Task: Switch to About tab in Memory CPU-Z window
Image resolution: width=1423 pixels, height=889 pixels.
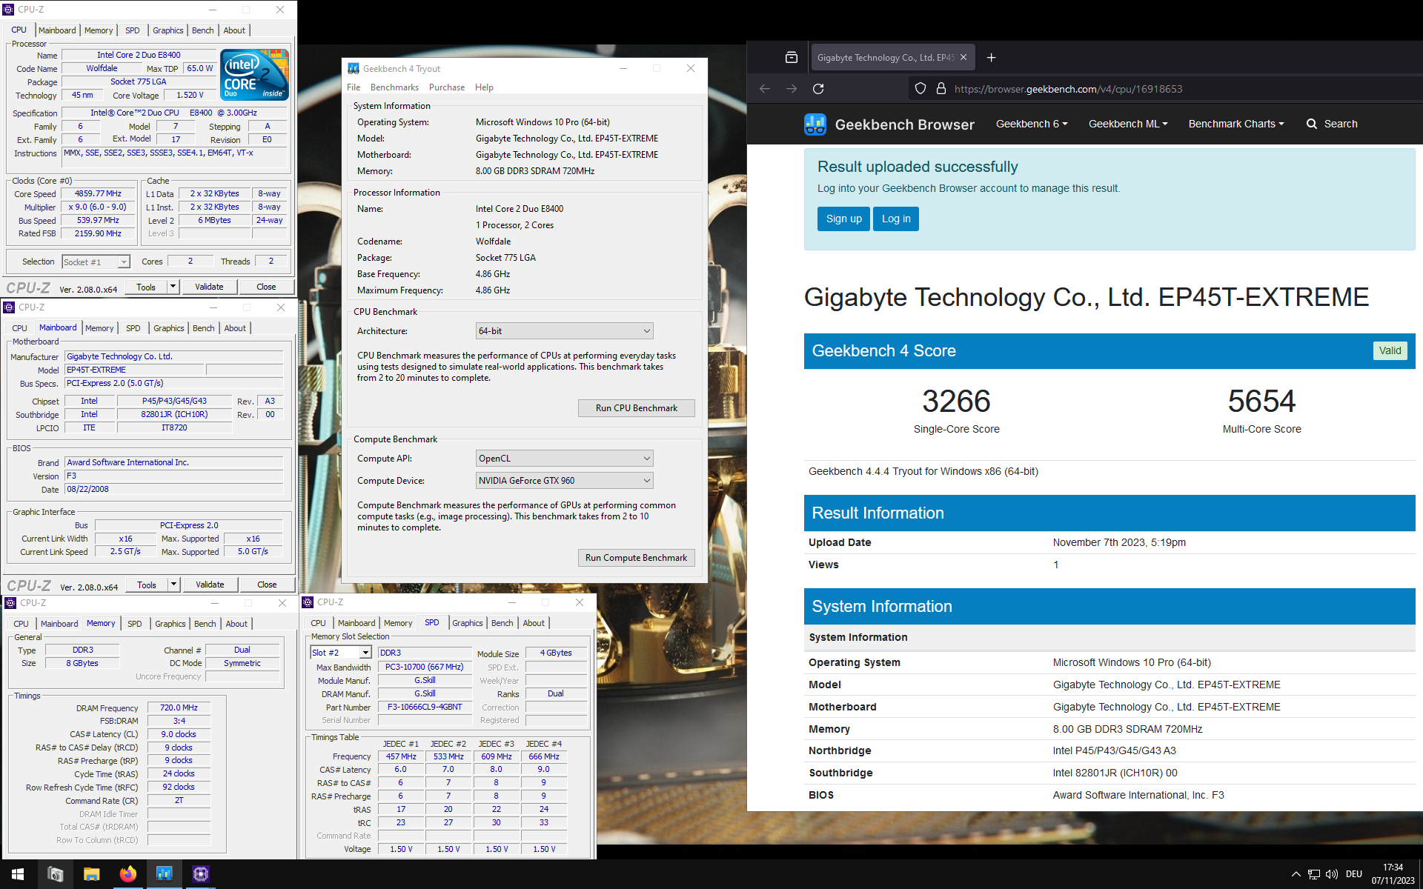Action: point(236,624)
